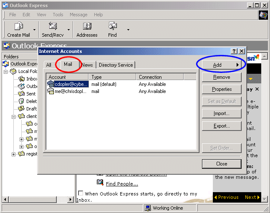Open the File menu
The image size is (270, 213).
13,15
